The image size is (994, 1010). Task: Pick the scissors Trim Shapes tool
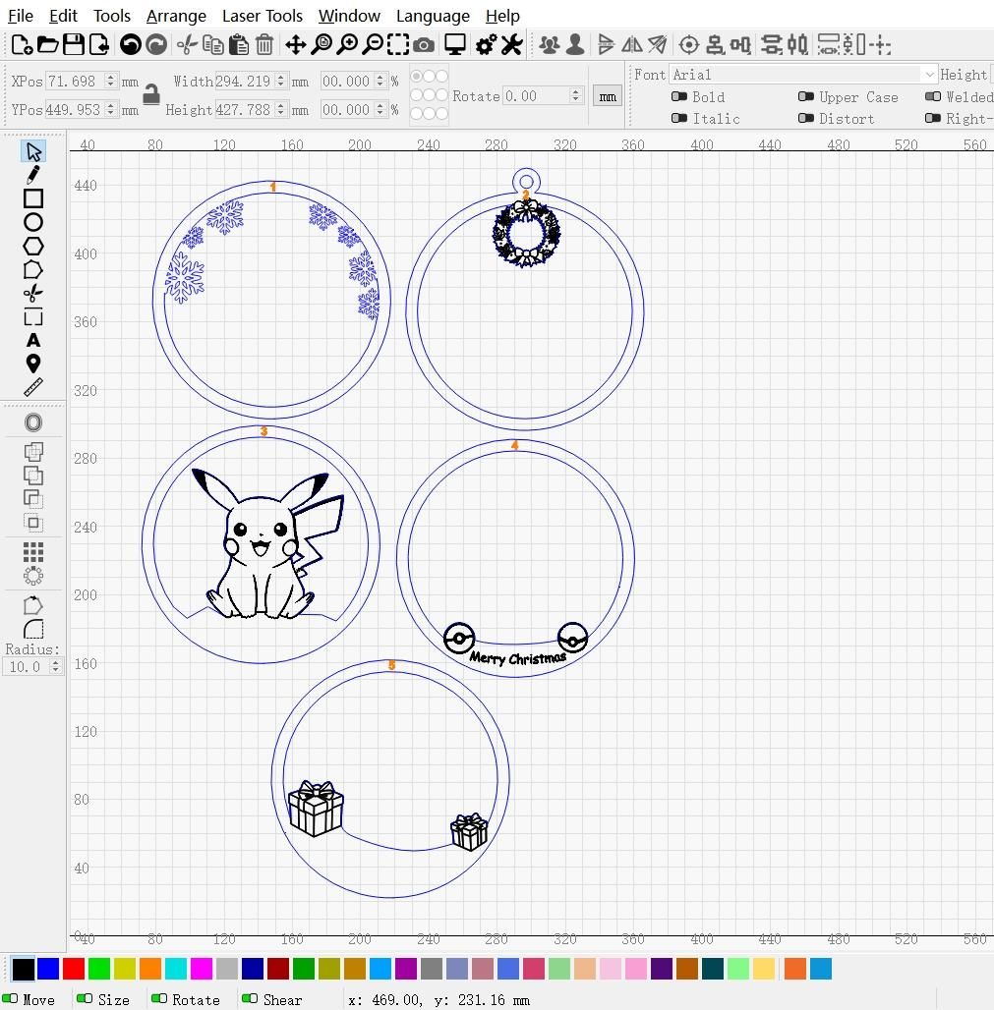[33, 293]
